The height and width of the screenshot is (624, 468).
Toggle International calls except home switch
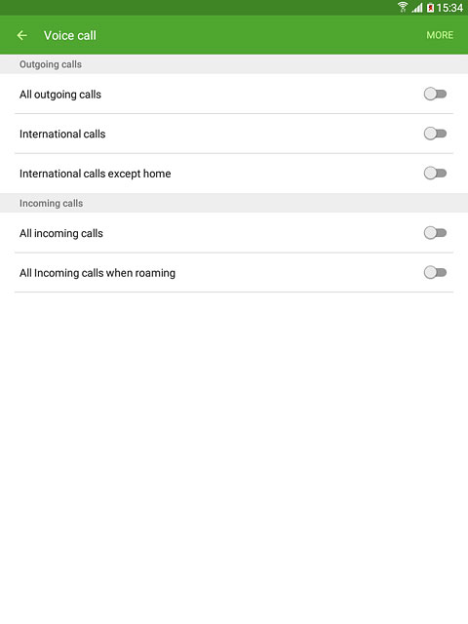click(435, 174)
